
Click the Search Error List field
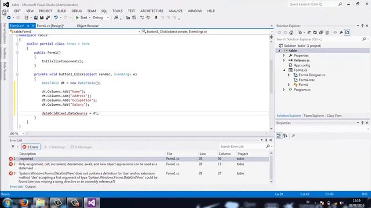pyautogui.click(x=243, y=146)
